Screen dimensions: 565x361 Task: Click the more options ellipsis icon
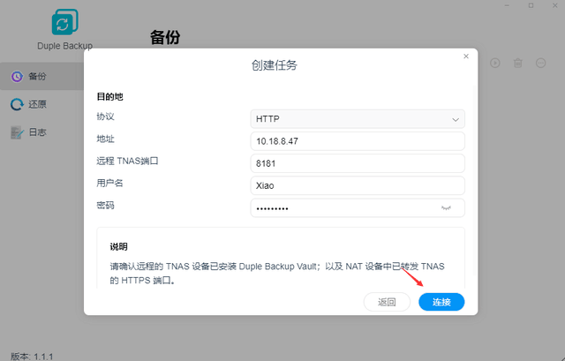coord(541,63)
